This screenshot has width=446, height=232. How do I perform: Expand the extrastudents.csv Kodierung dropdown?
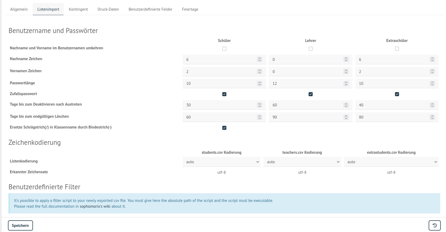(391, 162)
